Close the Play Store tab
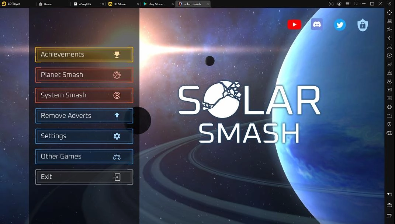Viewport: 395px width, 224px height. pyautogui.click(x=173, y=4)
